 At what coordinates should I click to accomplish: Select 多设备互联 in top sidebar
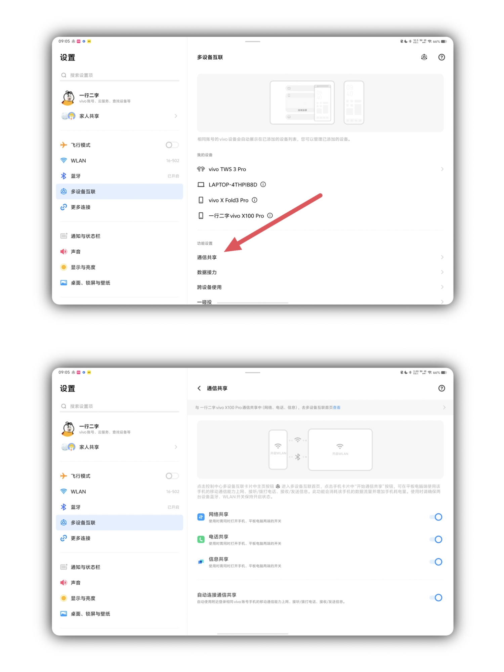tap(119, 192)
